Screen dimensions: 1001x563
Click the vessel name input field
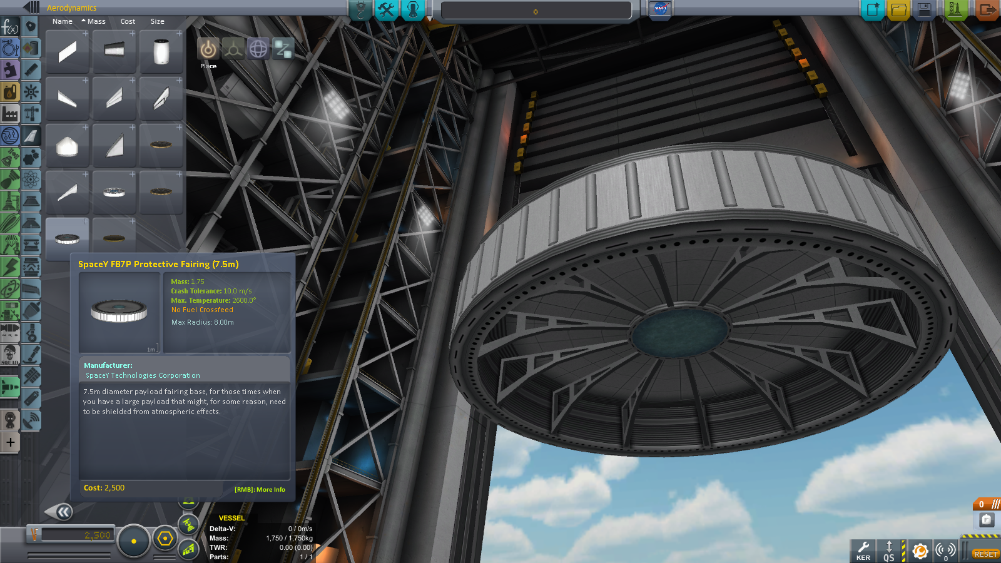pos(536,11)
